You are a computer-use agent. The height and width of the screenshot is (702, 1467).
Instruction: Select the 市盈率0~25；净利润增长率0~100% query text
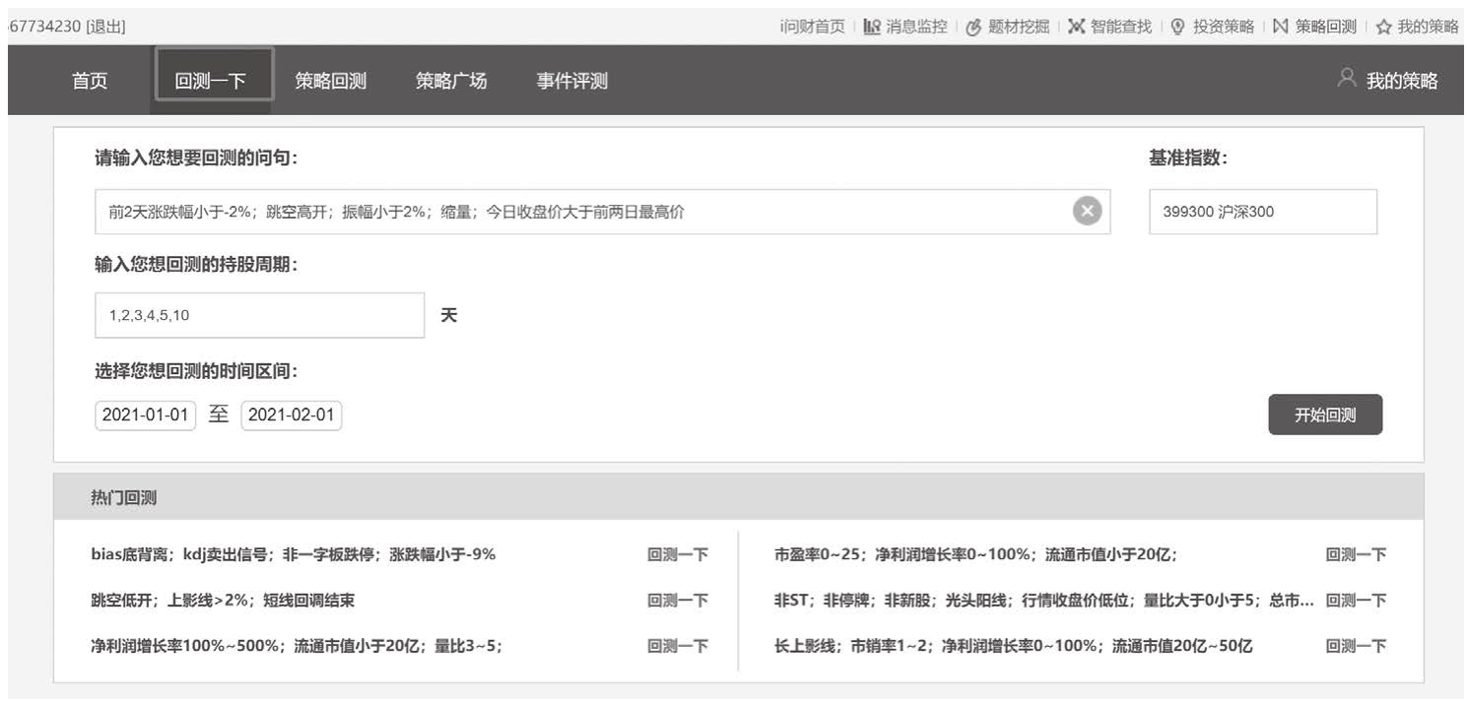976,554
